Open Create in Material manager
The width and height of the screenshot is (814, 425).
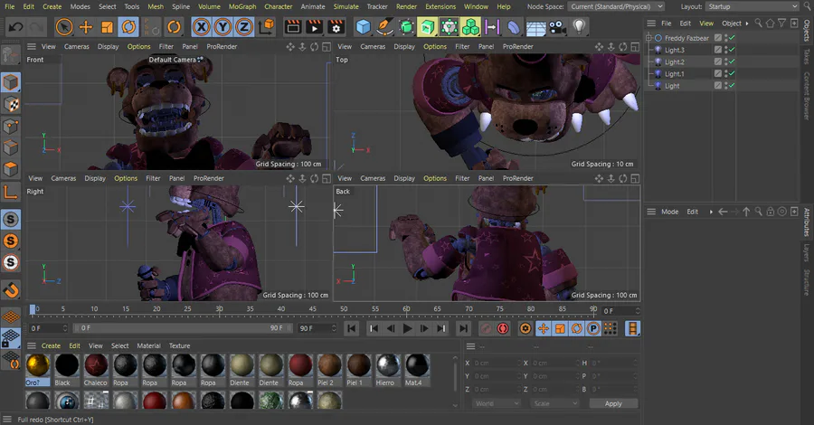tap(51, 345)
